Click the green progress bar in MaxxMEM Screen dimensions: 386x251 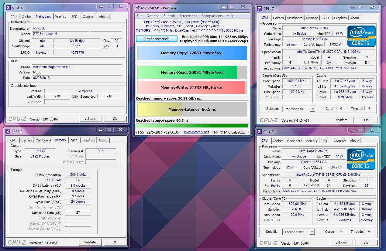tap(192, 126)
